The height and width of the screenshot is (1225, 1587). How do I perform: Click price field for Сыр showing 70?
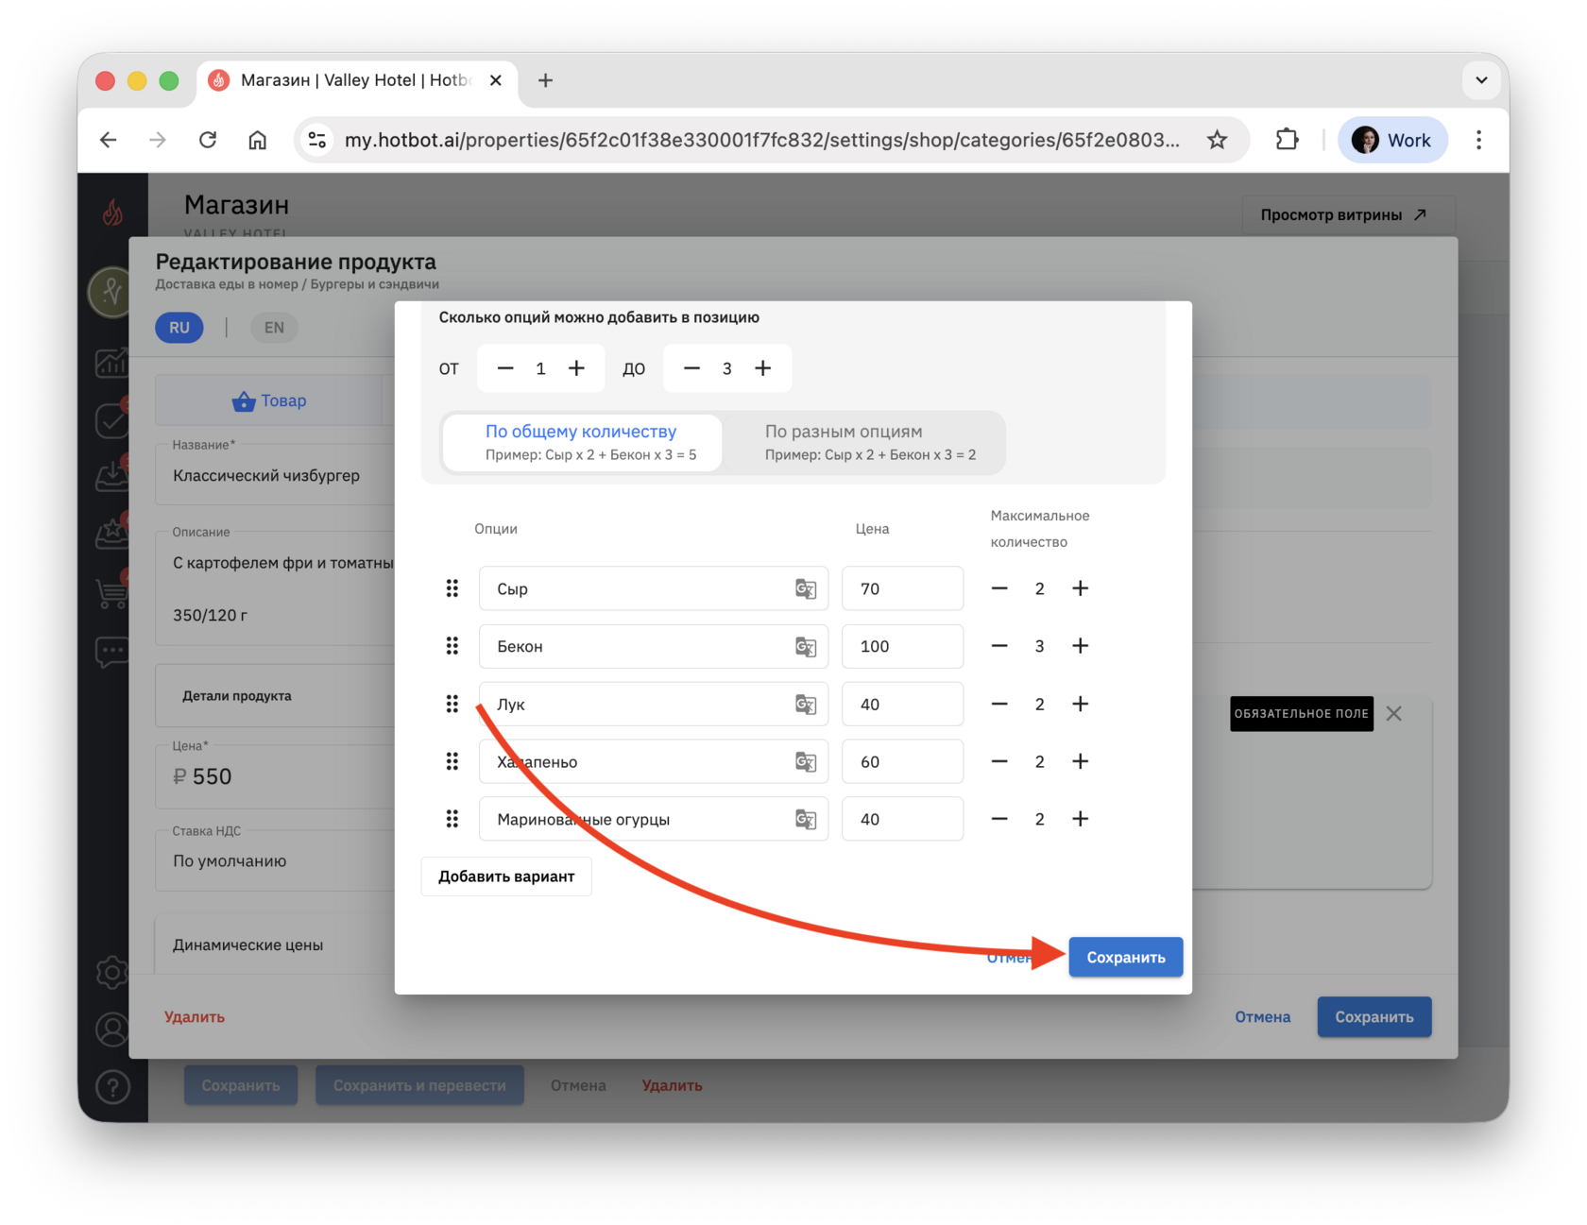tap(902, 588)
